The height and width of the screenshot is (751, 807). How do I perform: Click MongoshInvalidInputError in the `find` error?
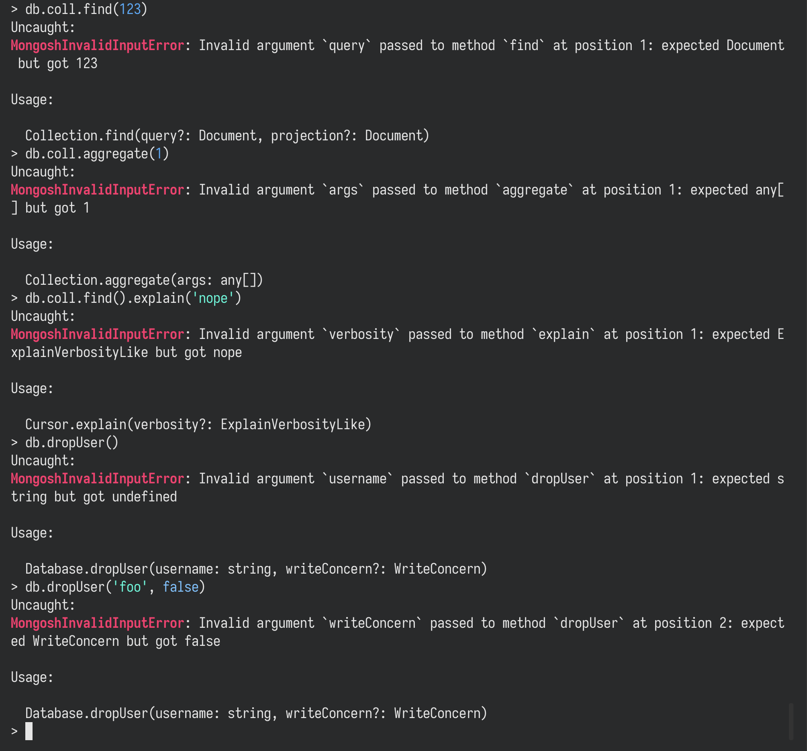point(98,46)
